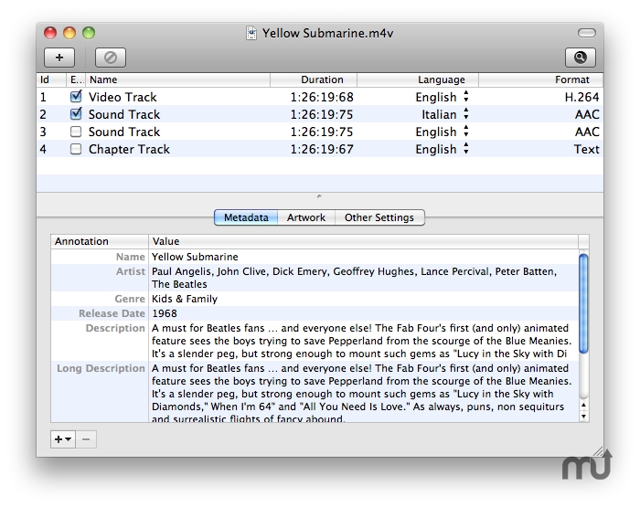Click the Format column header
Viewport: 640px width, 507px height.
pyautogui.click(x=541, y=79)
